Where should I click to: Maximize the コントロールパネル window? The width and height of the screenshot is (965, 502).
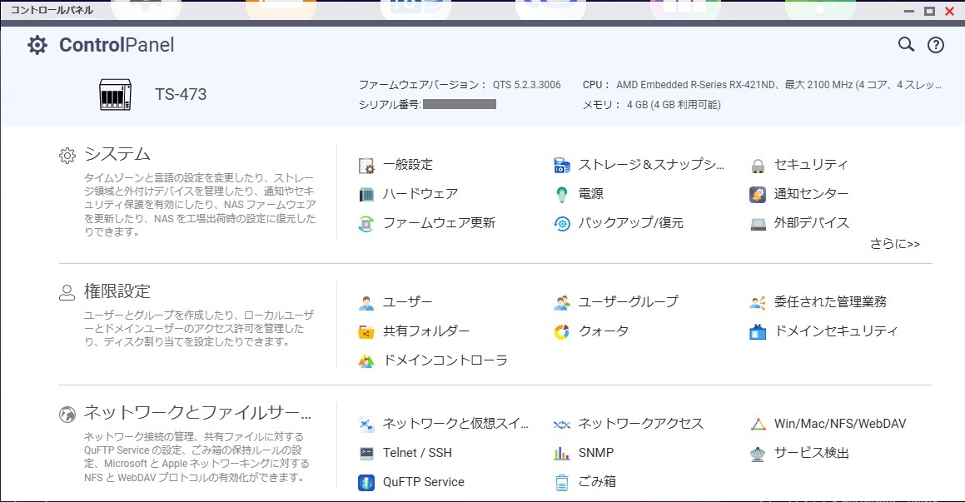click(x=929, y=11)
